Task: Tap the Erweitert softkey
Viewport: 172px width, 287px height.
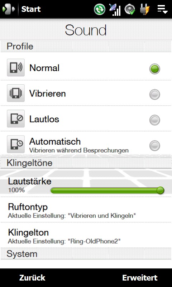Action: tap(140, 278)
